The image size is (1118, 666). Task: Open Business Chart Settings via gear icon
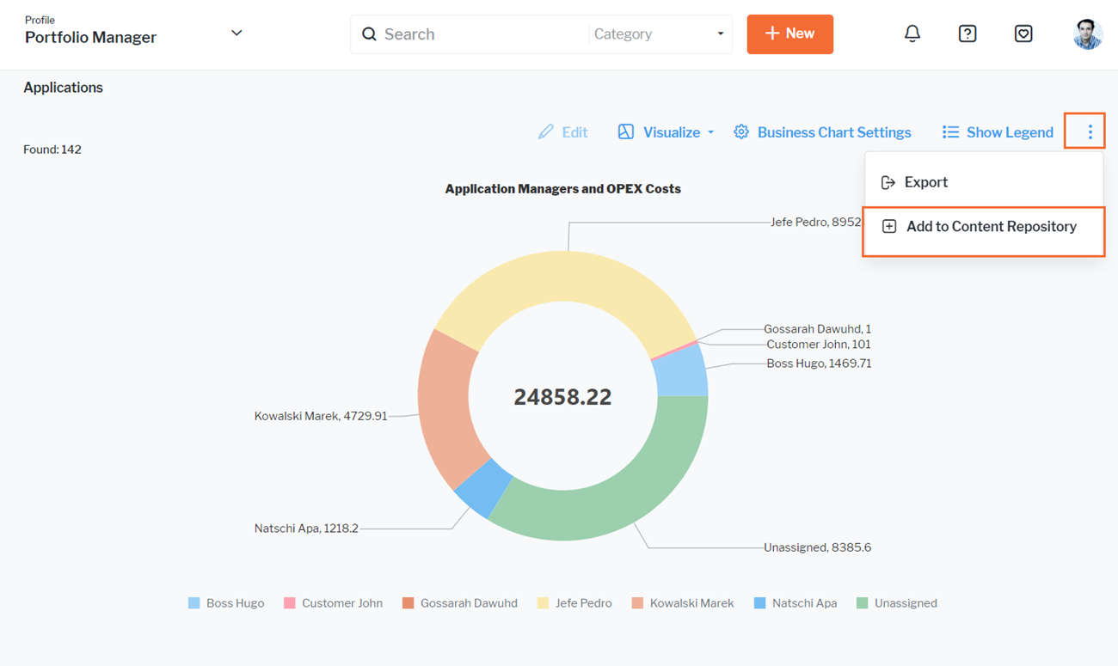pos(741,131)
